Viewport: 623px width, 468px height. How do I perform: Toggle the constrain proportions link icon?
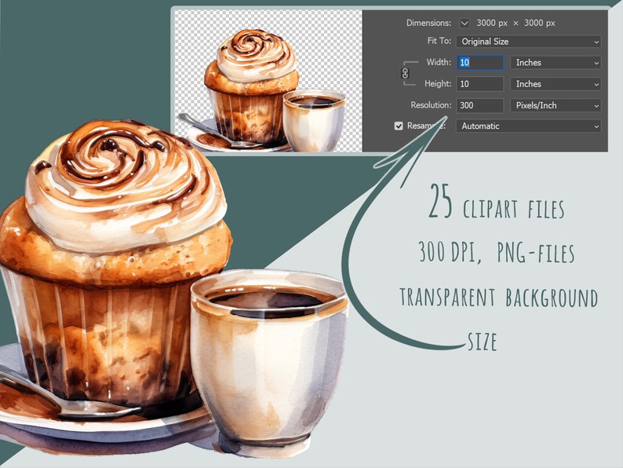405,73
